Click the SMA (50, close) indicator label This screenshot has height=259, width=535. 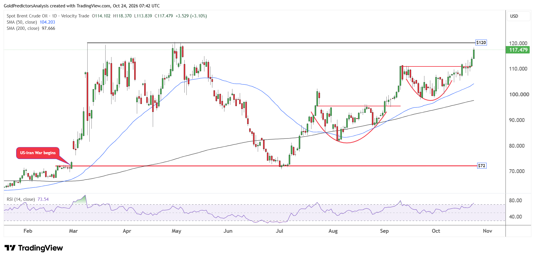(x=22, y=22)
